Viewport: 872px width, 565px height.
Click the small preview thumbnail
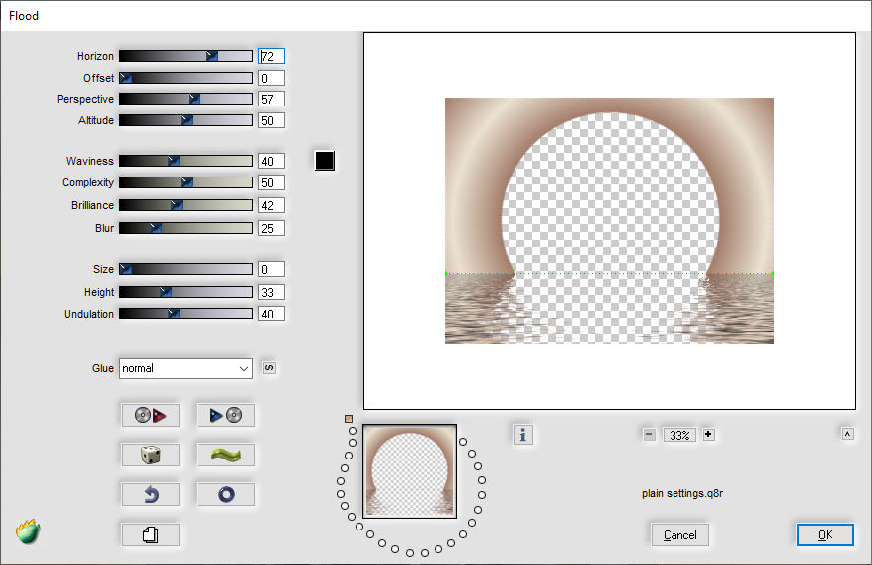click(x=410, y=471)
